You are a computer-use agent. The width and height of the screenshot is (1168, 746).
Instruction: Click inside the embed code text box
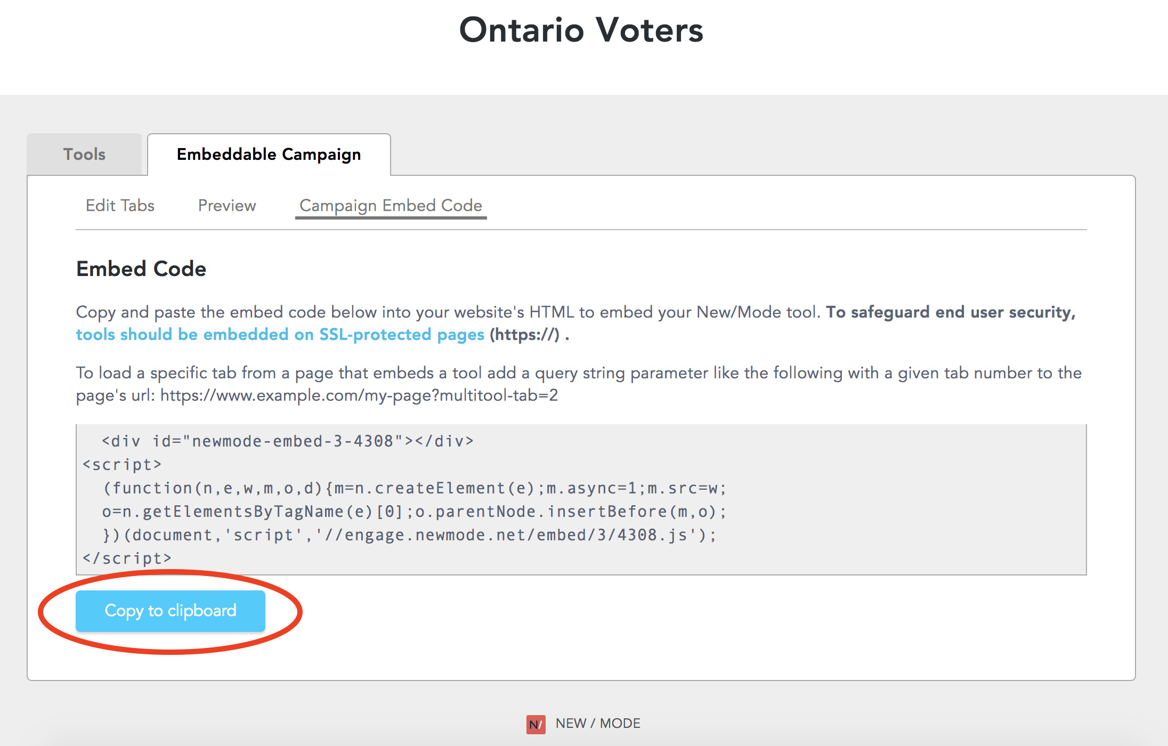point(581,499)
